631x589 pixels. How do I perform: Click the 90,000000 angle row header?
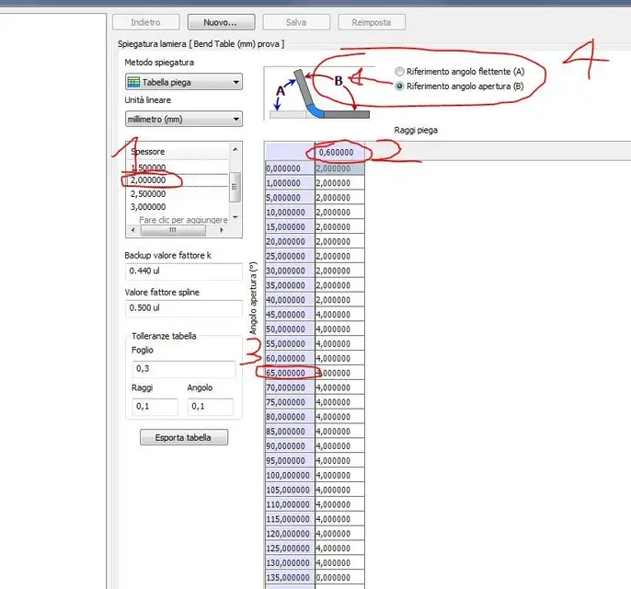(x=290, y=445)
